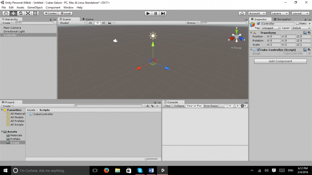Adjust the Project panel icon size slider

point(151,159)
